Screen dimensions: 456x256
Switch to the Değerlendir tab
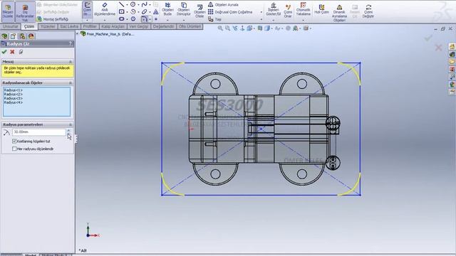(163, 26)
